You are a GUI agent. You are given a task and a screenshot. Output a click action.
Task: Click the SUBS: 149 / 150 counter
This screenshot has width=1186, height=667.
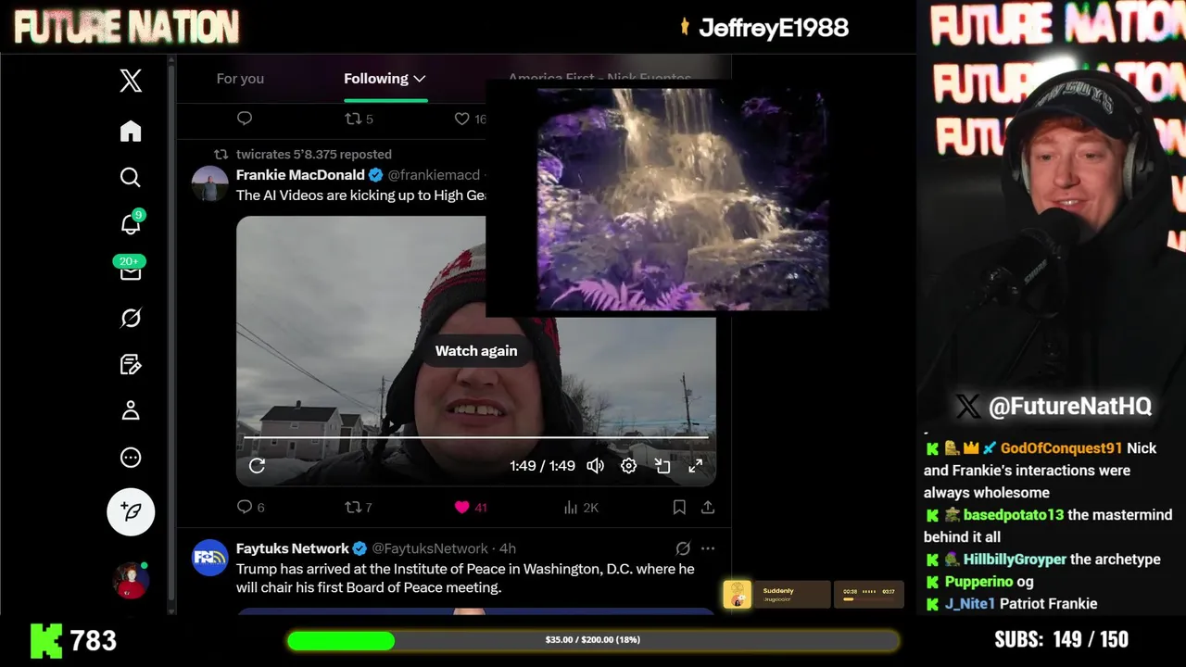point(1062,639)
